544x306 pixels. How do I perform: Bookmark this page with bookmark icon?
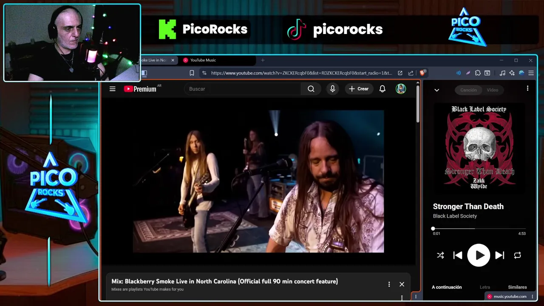pos(192,73)
